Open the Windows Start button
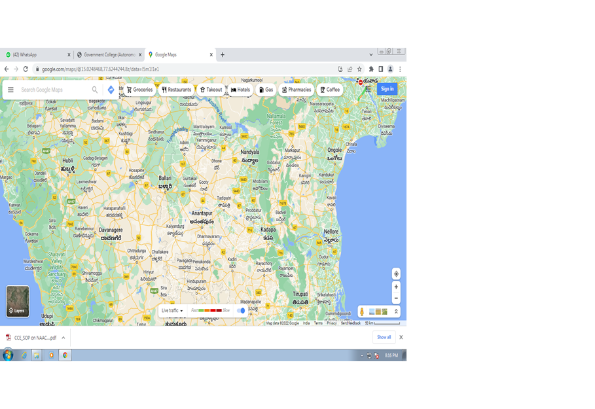 click(x=8, y=355)
